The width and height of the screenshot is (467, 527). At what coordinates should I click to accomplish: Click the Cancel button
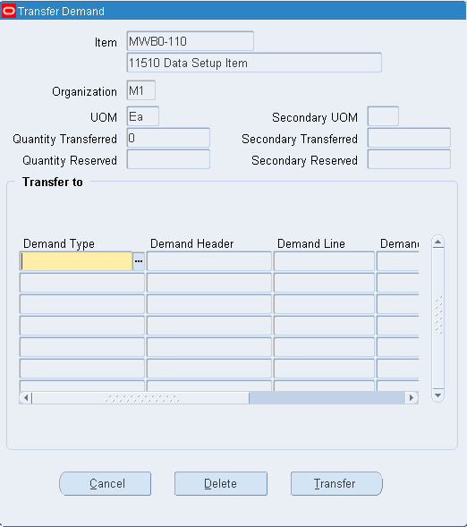tap(106, 483)
